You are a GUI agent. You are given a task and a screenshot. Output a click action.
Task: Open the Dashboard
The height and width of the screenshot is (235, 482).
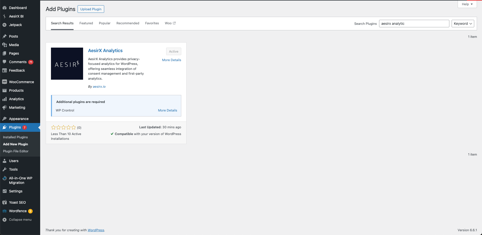click(x=18, y=8)
